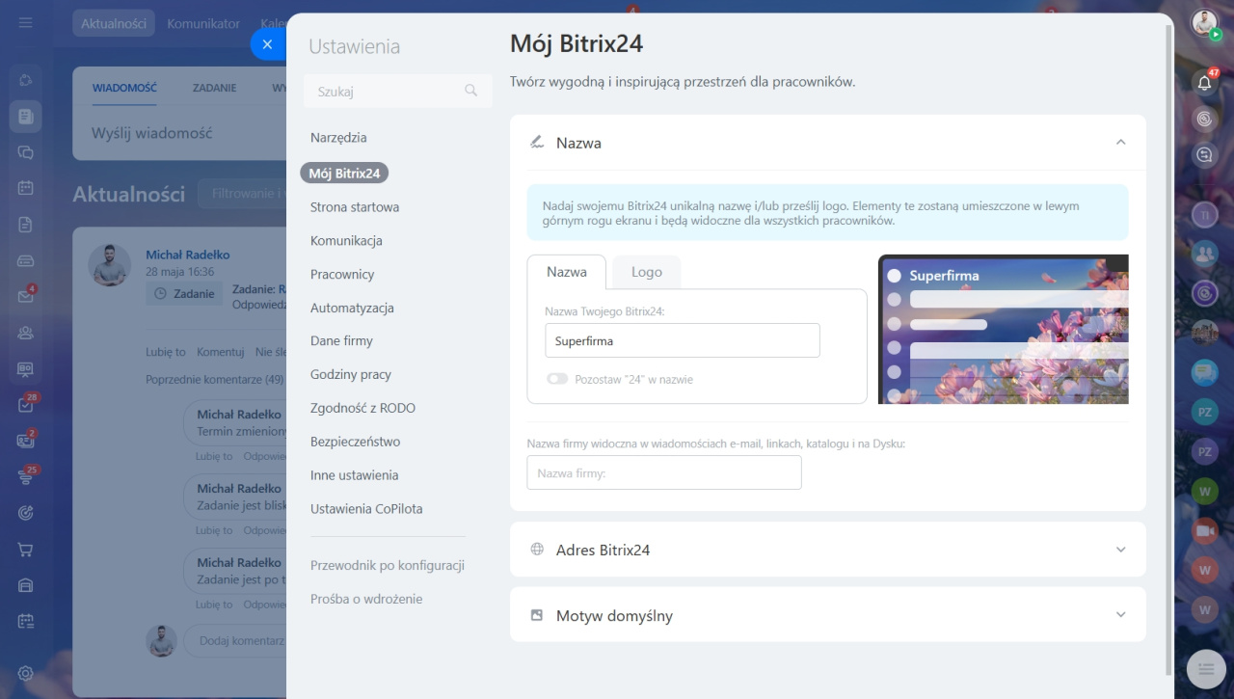Open Komunikacja settings
This screenshot has height=699, width=1234.
coord(346,241)
